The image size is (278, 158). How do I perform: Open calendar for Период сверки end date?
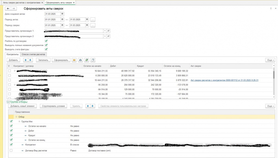point(87,25)
